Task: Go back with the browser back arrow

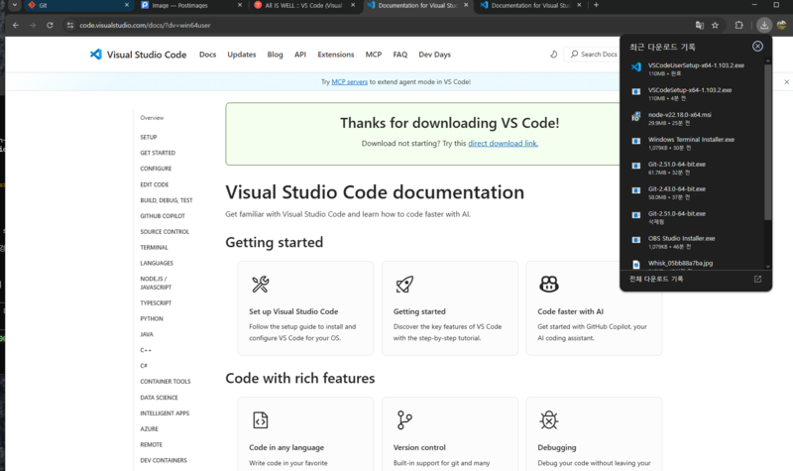Action: tap(16, 25)
